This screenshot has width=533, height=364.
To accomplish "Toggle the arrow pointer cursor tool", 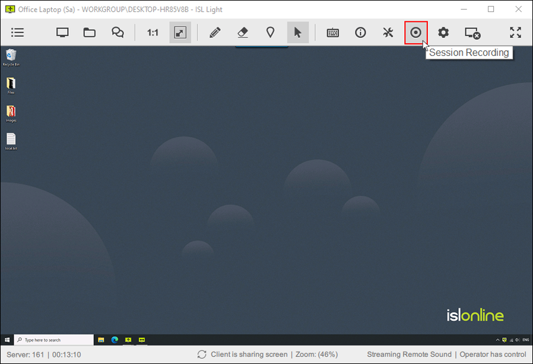I will pyautogui.click(x=297, y=33).
